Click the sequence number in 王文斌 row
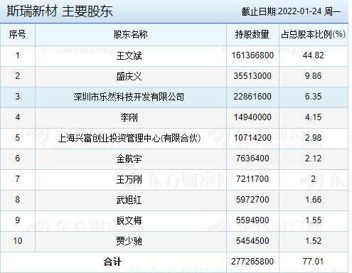Viewport: 352px width, 273px height. 18,55
